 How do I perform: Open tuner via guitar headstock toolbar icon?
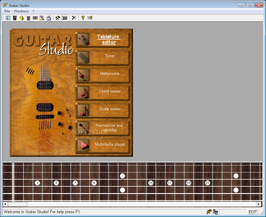tap(15, 18)
